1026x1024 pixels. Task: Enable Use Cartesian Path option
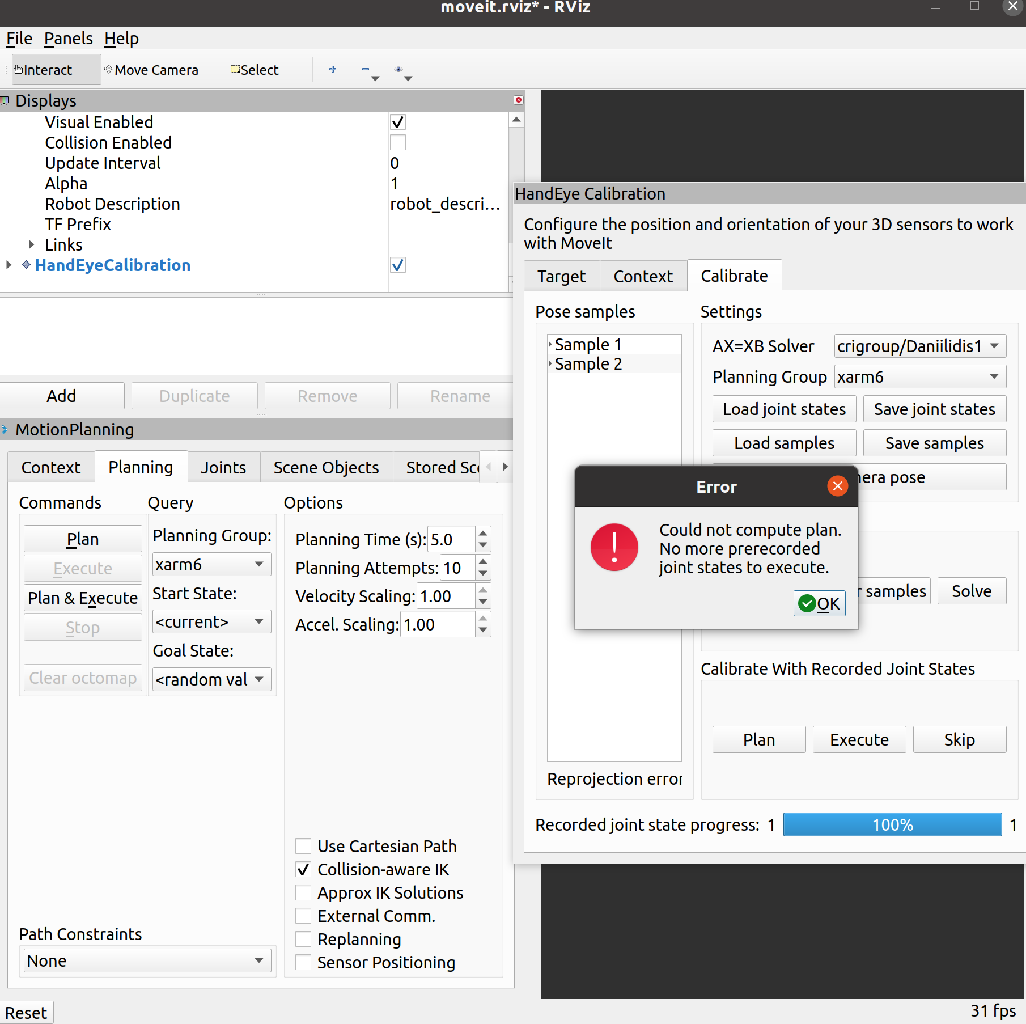click(303, 846)
